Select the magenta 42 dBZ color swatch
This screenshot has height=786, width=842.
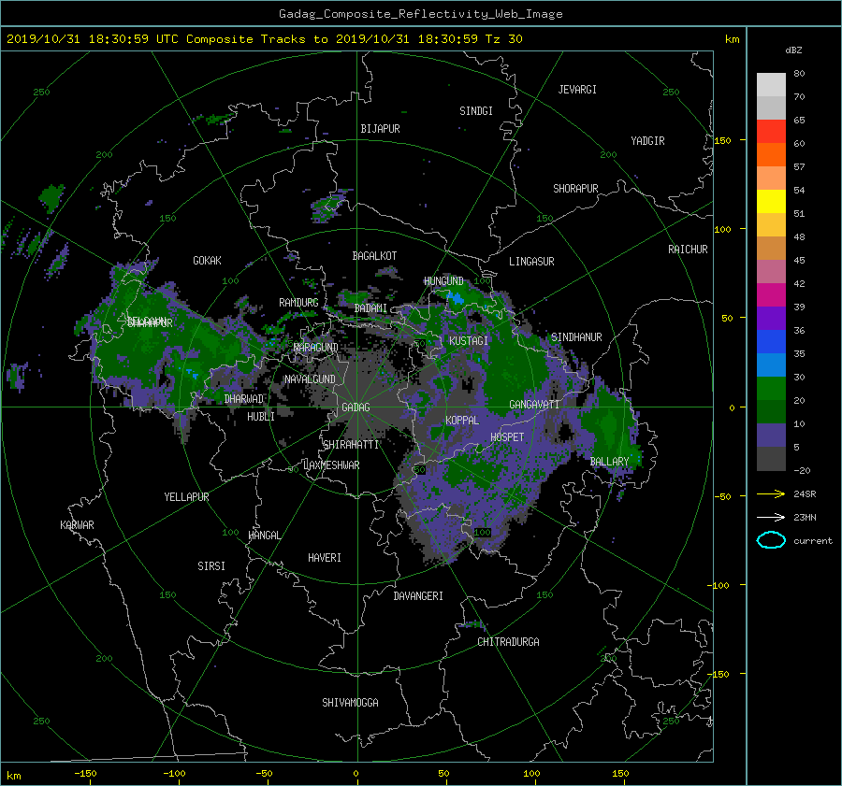coord(771,294)
